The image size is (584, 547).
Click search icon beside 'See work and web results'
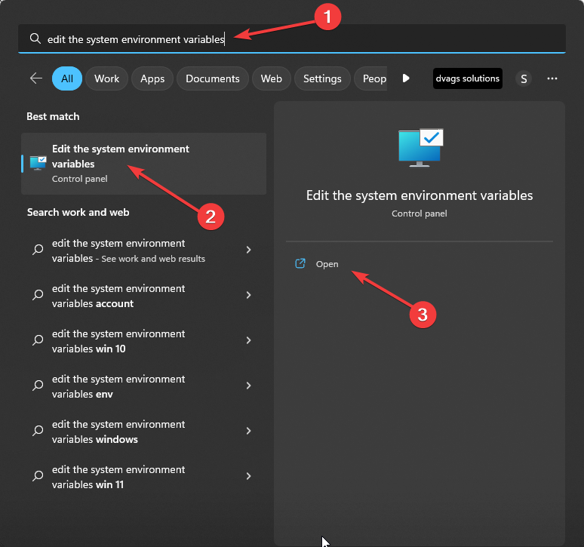click(x=38, y=250)
